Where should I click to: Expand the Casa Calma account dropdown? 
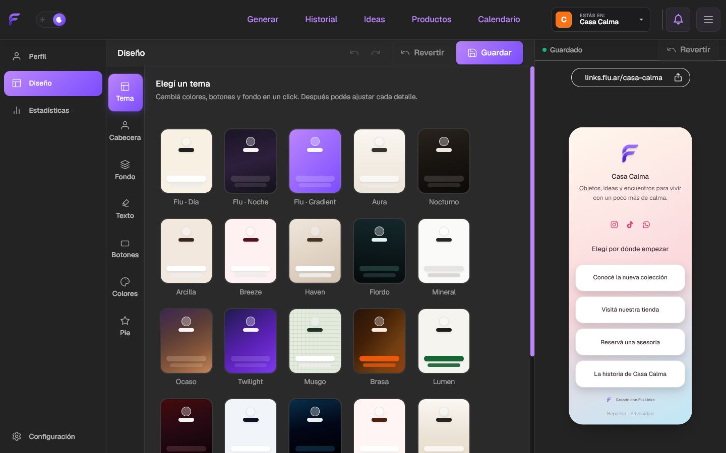601,20
